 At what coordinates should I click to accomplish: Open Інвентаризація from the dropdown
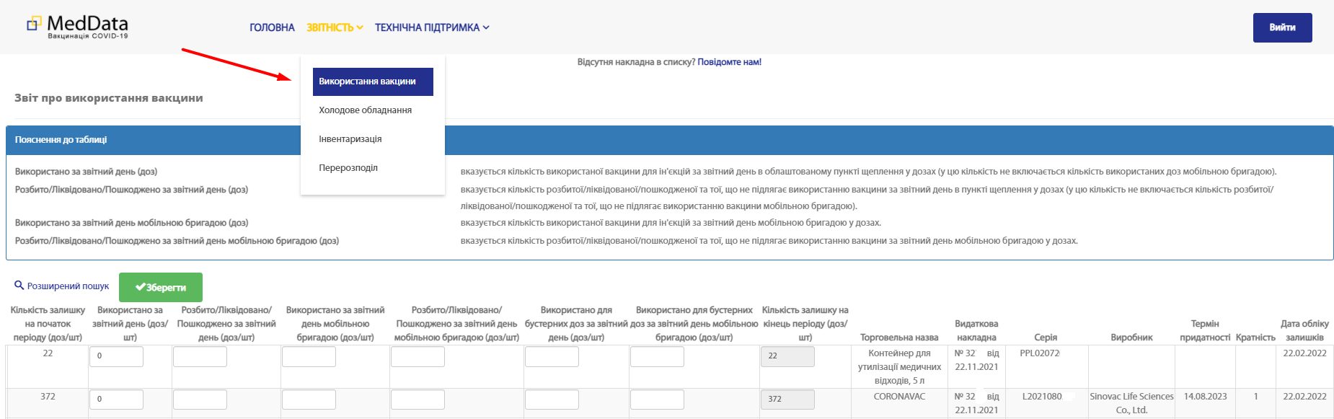pyautogui.click(x=350, y=139)
